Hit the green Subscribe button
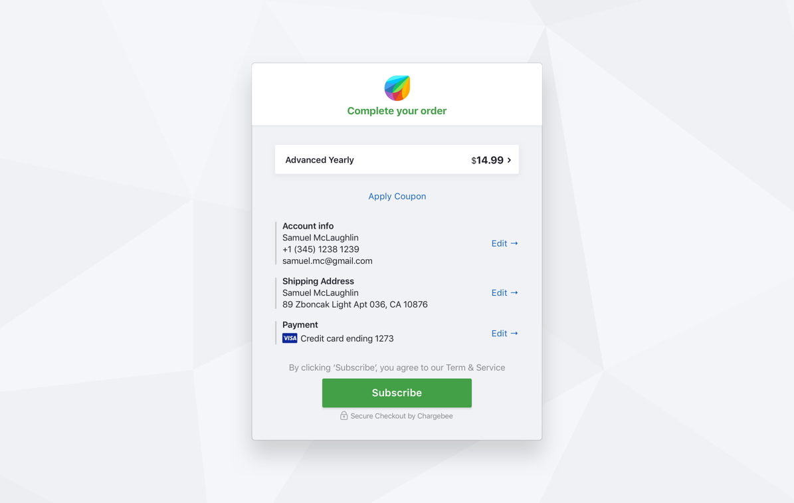The image size is (794, 503). (397, 393)
